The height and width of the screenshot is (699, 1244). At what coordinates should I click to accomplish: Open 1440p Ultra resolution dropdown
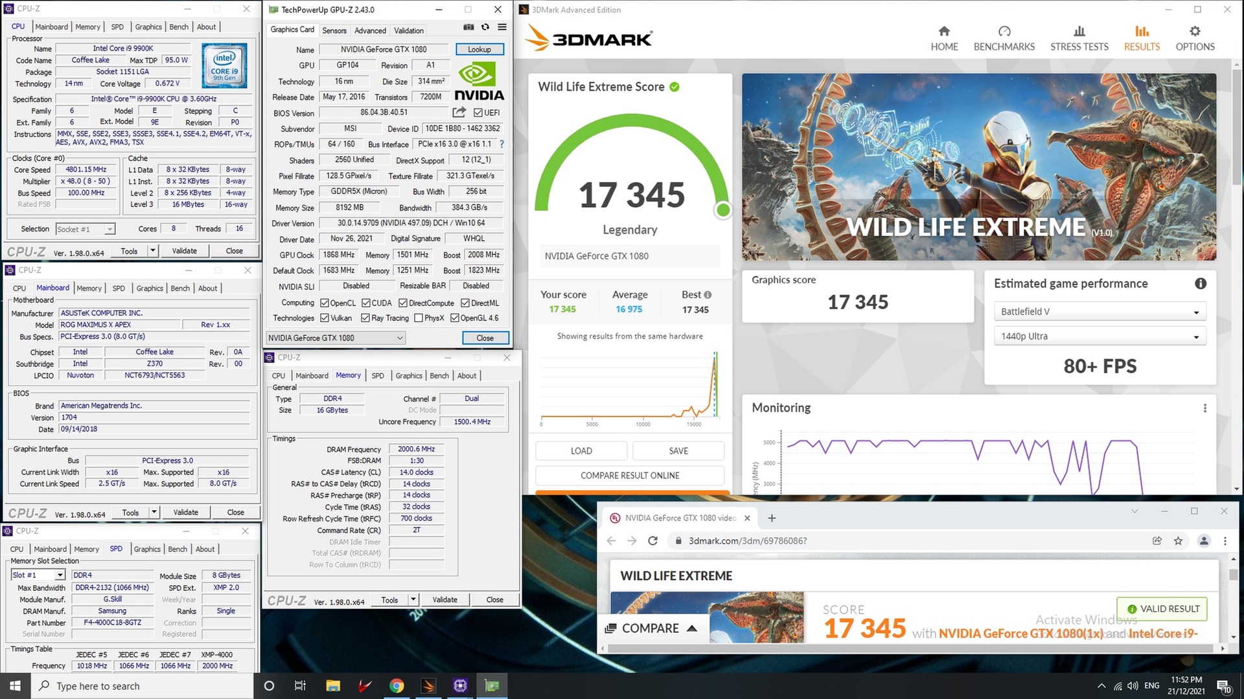1100,337
